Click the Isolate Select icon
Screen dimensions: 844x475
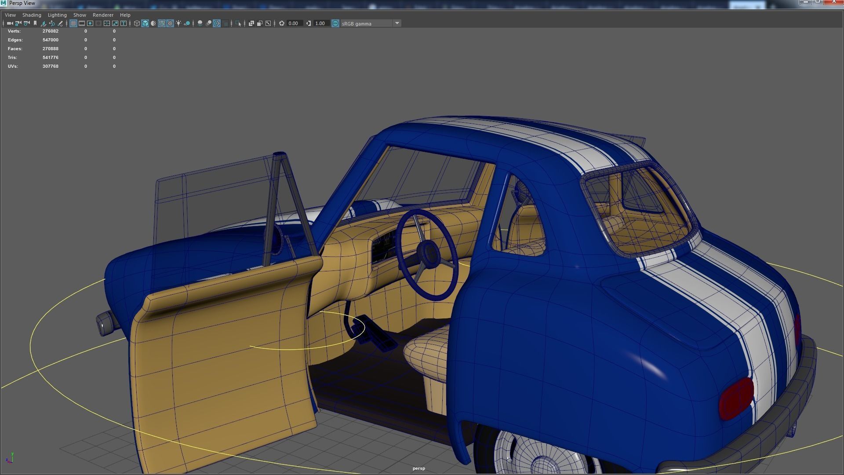pyautogui.click(x=238, y=23)
